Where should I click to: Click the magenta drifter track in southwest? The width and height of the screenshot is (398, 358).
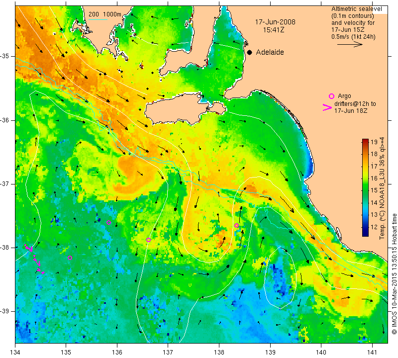[x=35, y=259]
